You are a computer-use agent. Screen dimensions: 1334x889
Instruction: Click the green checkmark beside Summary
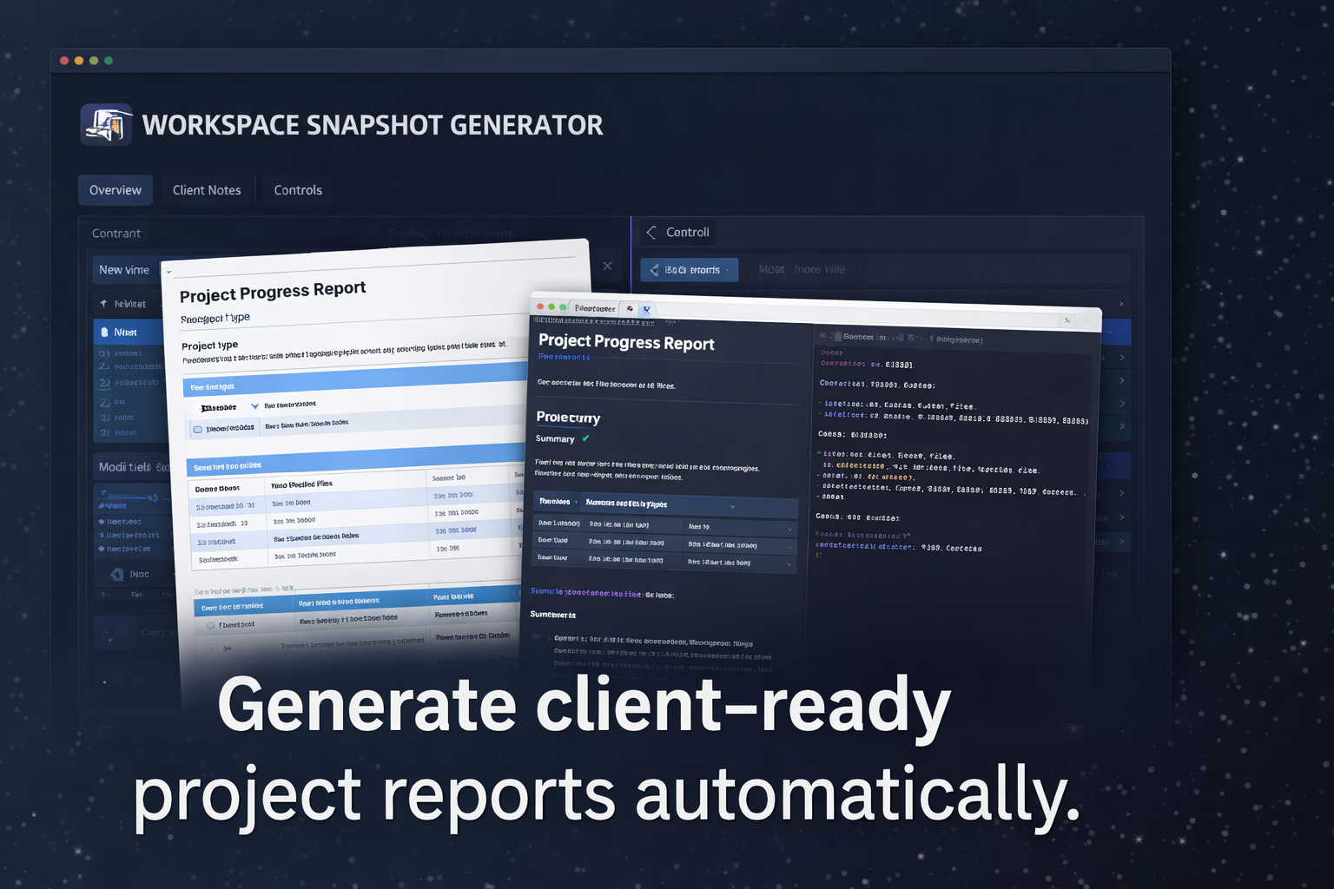coord(585,438)
